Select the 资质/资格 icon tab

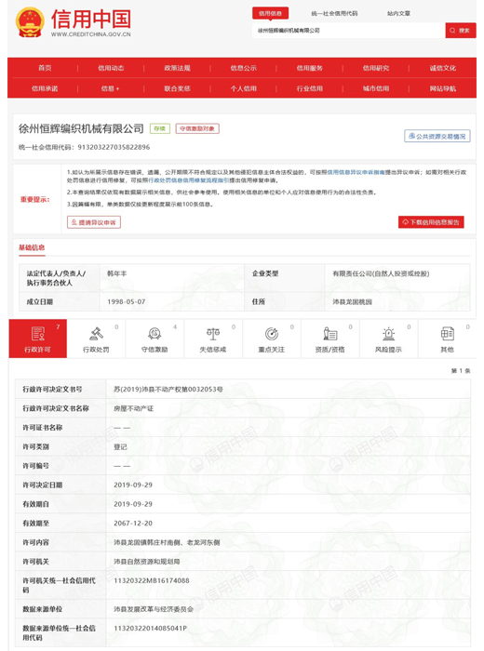click(329, 339)
